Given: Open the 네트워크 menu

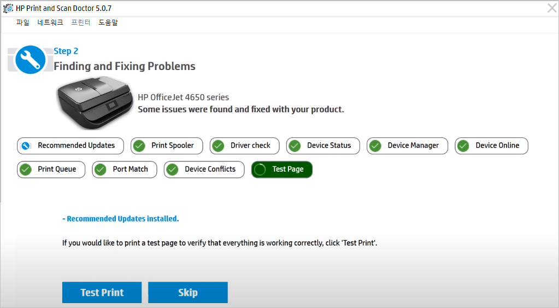Looking at the screenshot, I should tap(50, 22).
